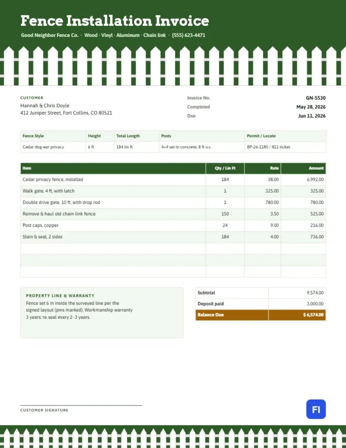Click the due date Jun 11, 2026
Image resolution: width=346 pixels, height=448 pixels.
tap(312, 116)
